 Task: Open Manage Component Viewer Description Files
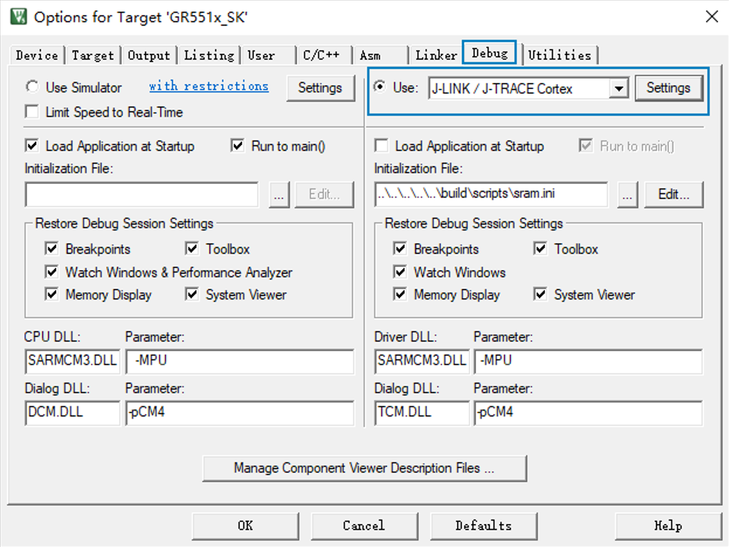(364, 468)
